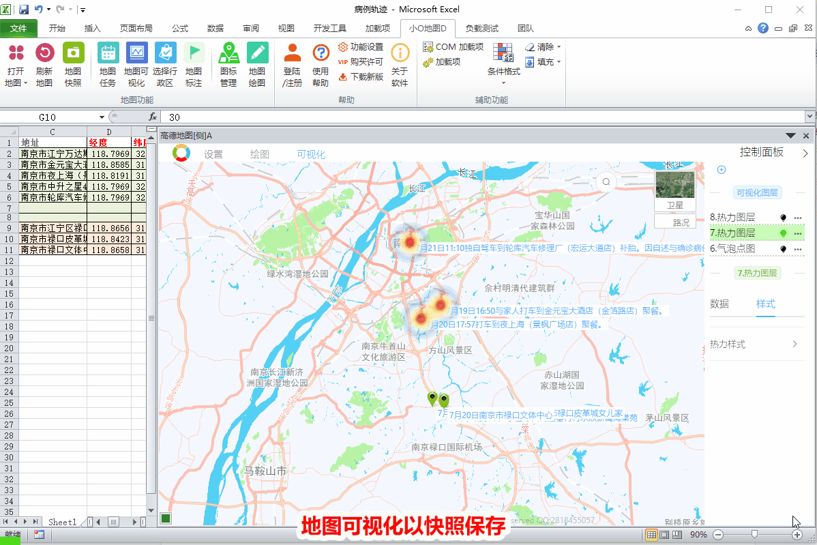Screen dimensions: 817x545
Task: Click the map search magnifier icon
Action: click(606, 182)
